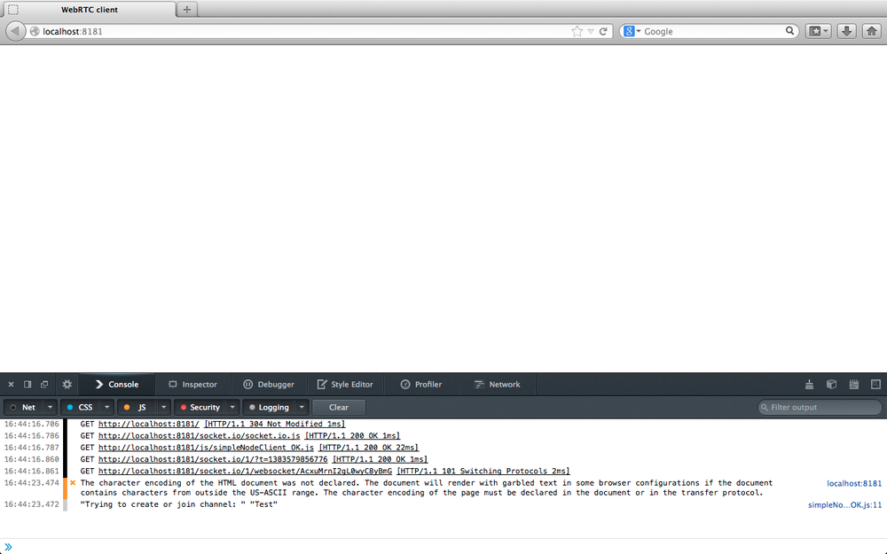Toggle the CSS log filter
The width and height of the screenshot is (887, 554).
tap(79, 408)
